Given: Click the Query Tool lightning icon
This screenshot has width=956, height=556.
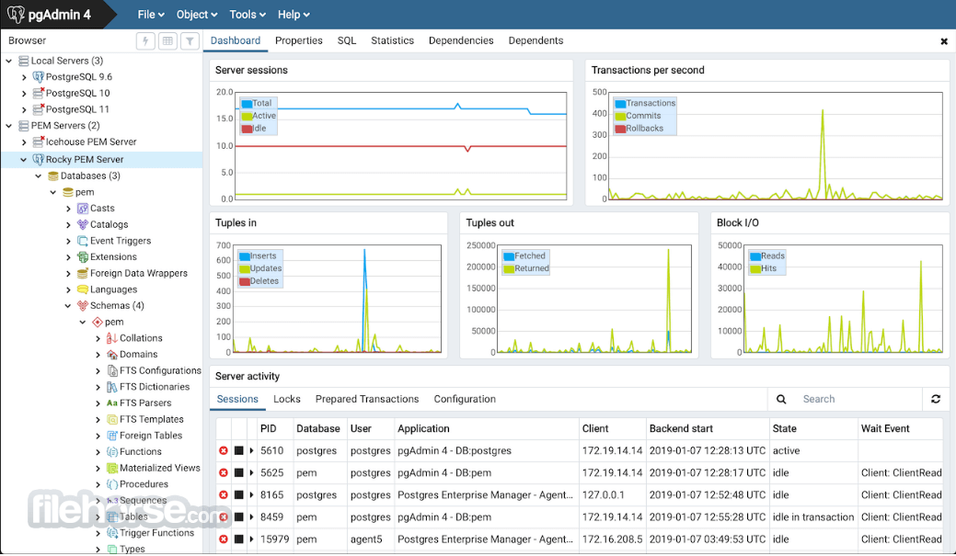Looking at the screenshot, I should coord(145,40).
